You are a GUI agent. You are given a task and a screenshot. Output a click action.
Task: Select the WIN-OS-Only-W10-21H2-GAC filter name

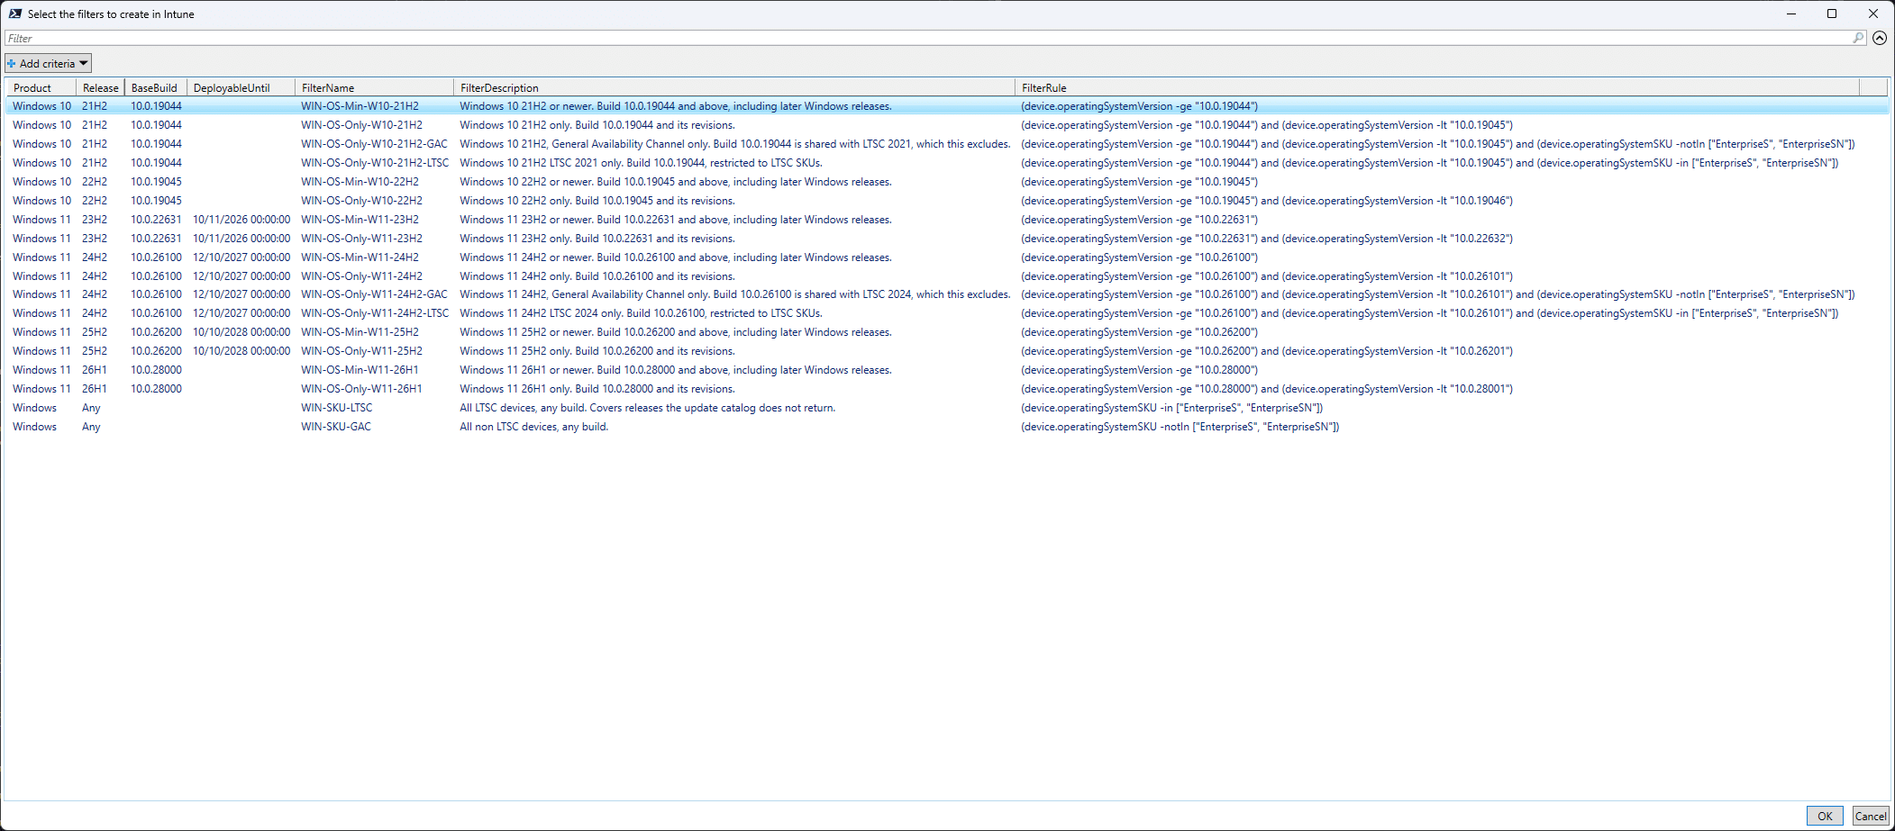pyautogui.click(x=374, y=144)
